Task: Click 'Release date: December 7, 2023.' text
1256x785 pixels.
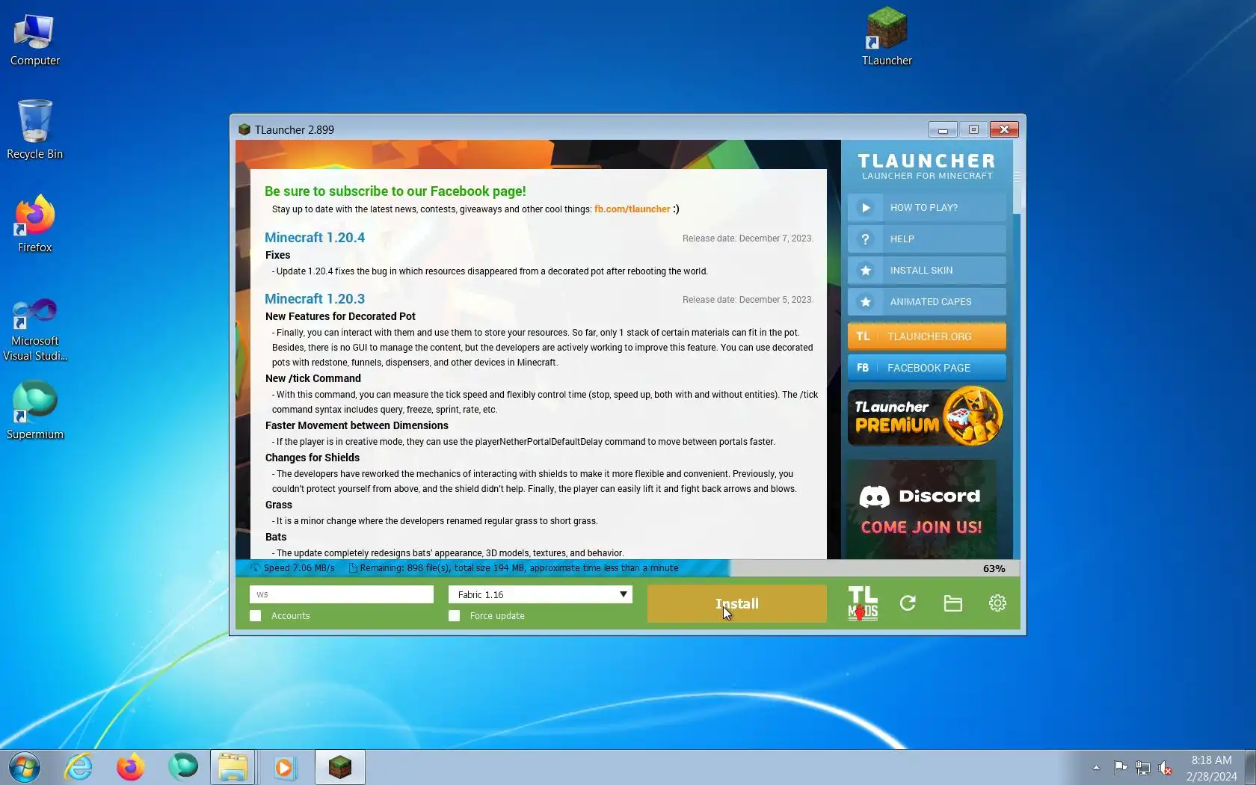Action: pyautogui.click(x=748, y=238)
